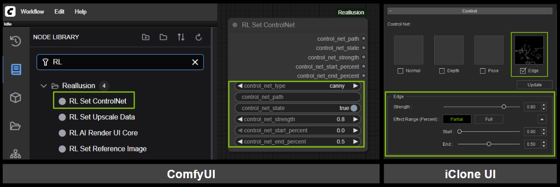Screen dimensions: 560x187
Task: Open the Edit menu
Action: click(59, 12)
